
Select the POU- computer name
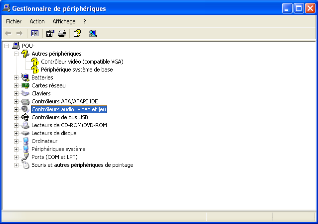[28, 46]
